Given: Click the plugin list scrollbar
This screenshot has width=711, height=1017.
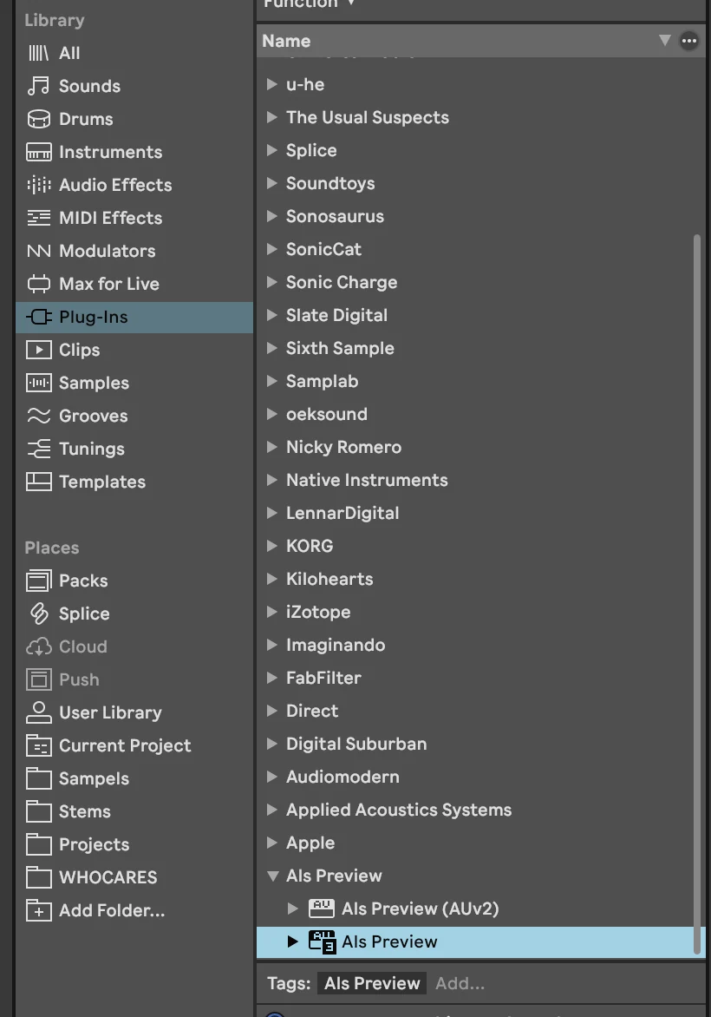Looking at the screenshot, I should pyautogui.click(x=697, y=594).
